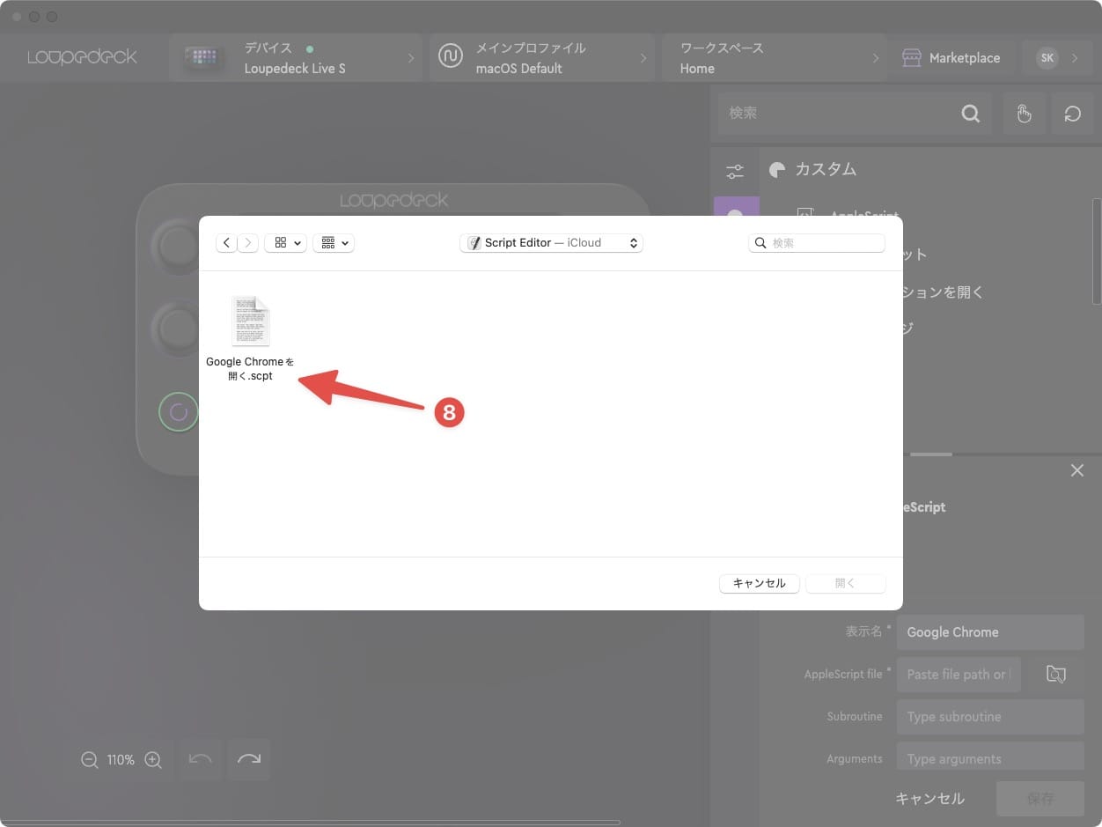Click the browse folder icon beside AppleScript file

[x=1055, y=675]
